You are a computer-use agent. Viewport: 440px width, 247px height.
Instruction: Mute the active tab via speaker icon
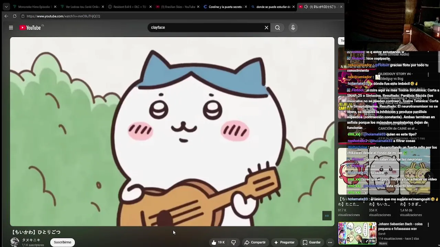(306, 7)
